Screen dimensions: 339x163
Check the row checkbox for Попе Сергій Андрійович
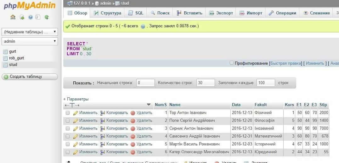pyautogui.click(x=68, y=121)
